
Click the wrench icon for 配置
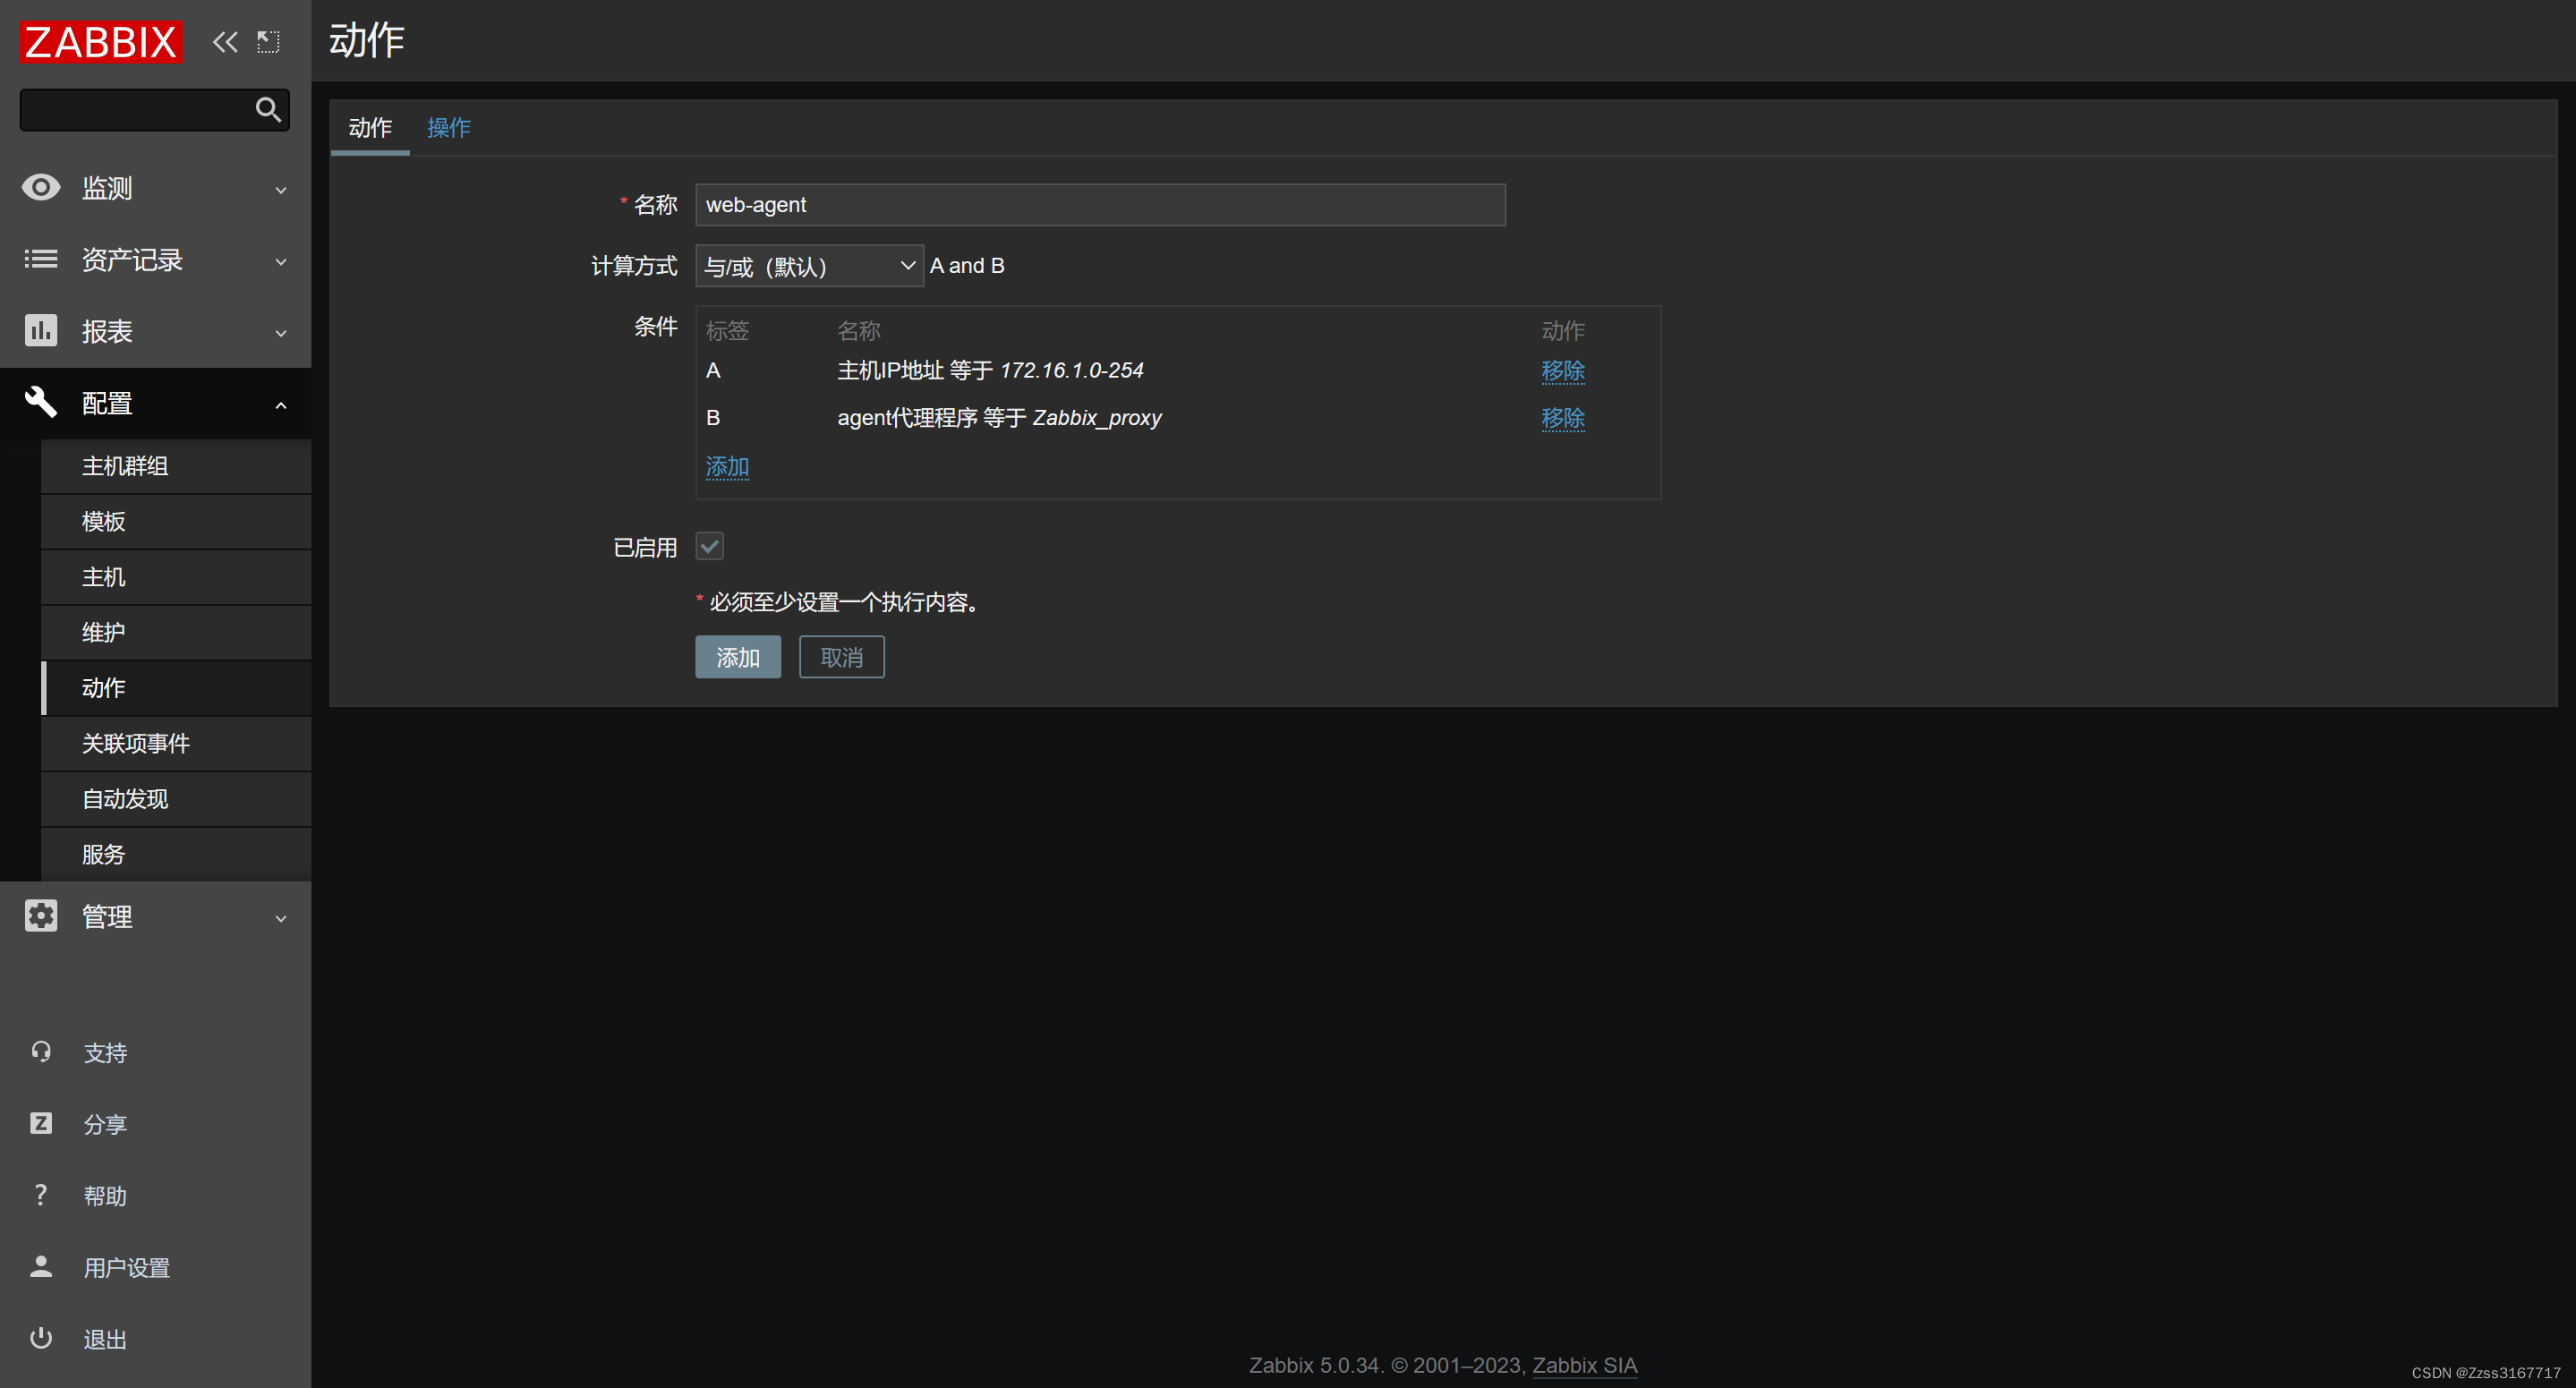[x=41, y=402]
